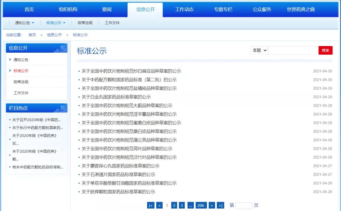Click the page number jump field
The width and height of the screenshot is (341, 211).
244,205
